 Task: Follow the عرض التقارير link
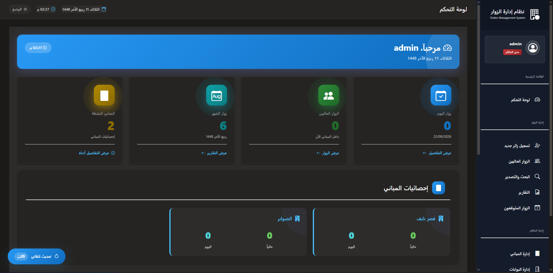214,153
